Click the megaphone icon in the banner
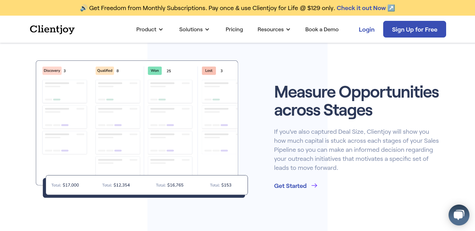The width and height of the screenshot is (475, 231). tap(83, 8)
